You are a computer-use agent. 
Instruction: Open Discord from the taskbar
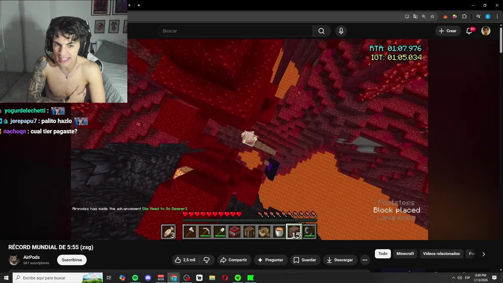pyautogui.click(x=148, y=278)
